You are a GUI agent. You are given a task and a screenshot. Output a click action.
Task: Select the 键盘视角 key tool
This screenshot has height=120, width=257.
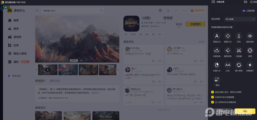pyautogui.click(x=228, y=51)
